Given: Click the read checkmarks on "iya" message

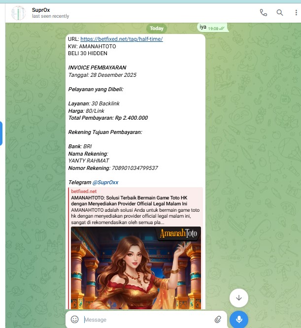Looking at the screenshot, I should 222,29.
